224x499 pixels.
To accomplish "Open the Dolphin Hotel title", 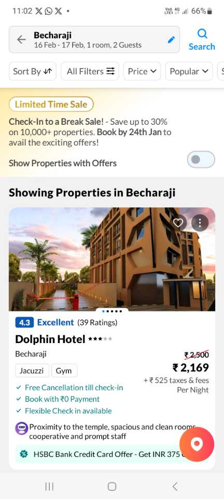I will pyautogui.click(x=50, y=339).
